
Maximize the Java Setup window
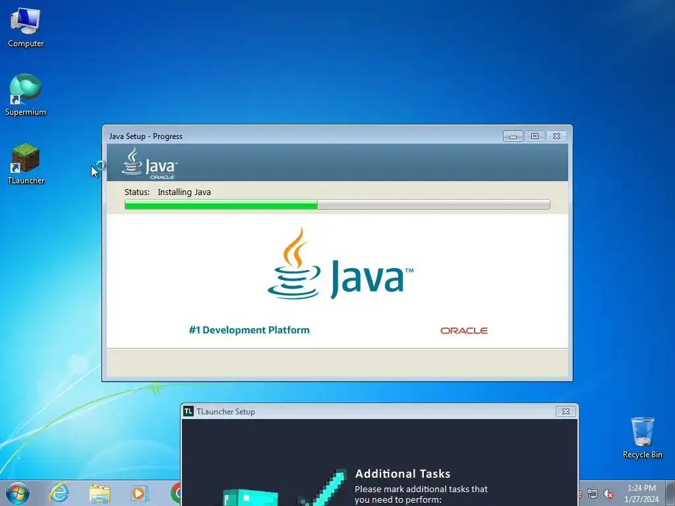(535, 136)
